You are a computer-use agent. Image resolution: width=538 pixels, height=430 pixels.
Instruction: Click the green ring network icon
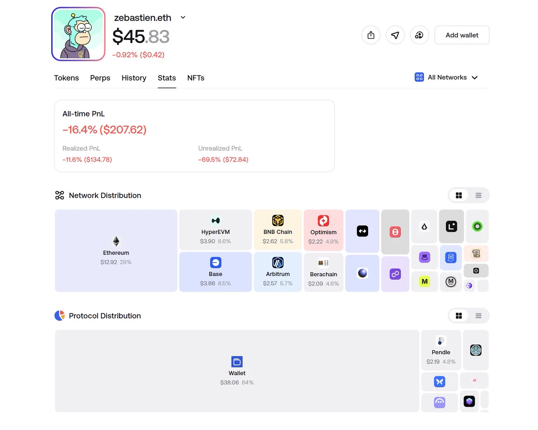click(477, 226)
